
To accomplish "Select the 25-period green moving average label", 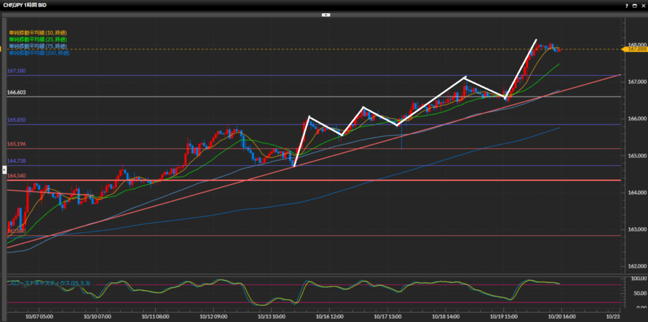I will tap(38, 39).
